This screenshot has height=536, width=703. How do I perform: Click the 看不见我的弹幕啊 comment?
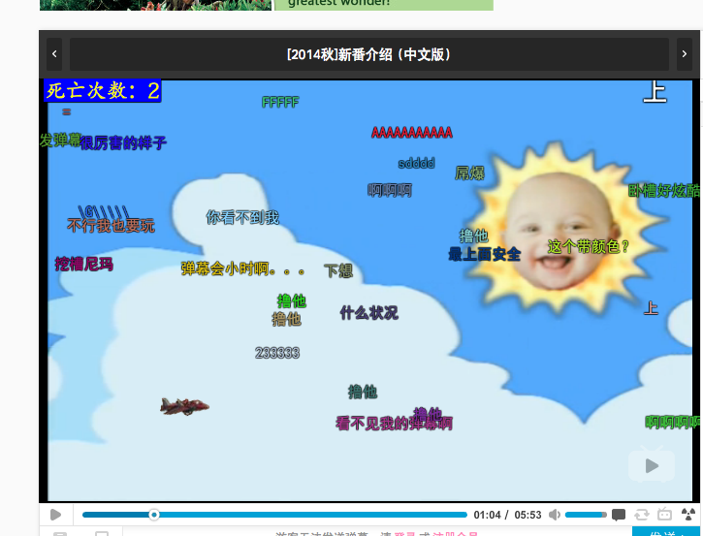(394, 423)
